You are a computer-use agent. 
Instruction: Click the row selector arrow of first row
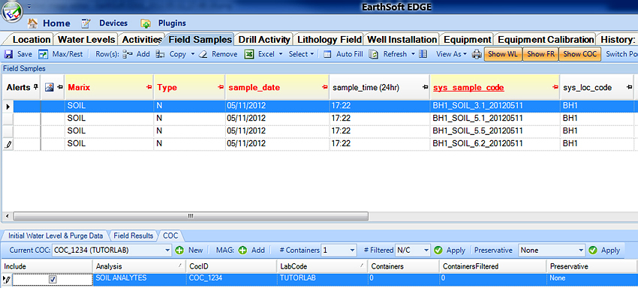(x=8, y=106)
